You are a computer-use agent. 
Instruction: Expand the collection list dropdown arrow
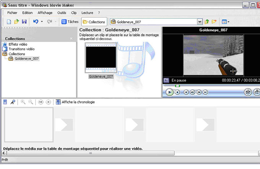(x=200, y=22)
